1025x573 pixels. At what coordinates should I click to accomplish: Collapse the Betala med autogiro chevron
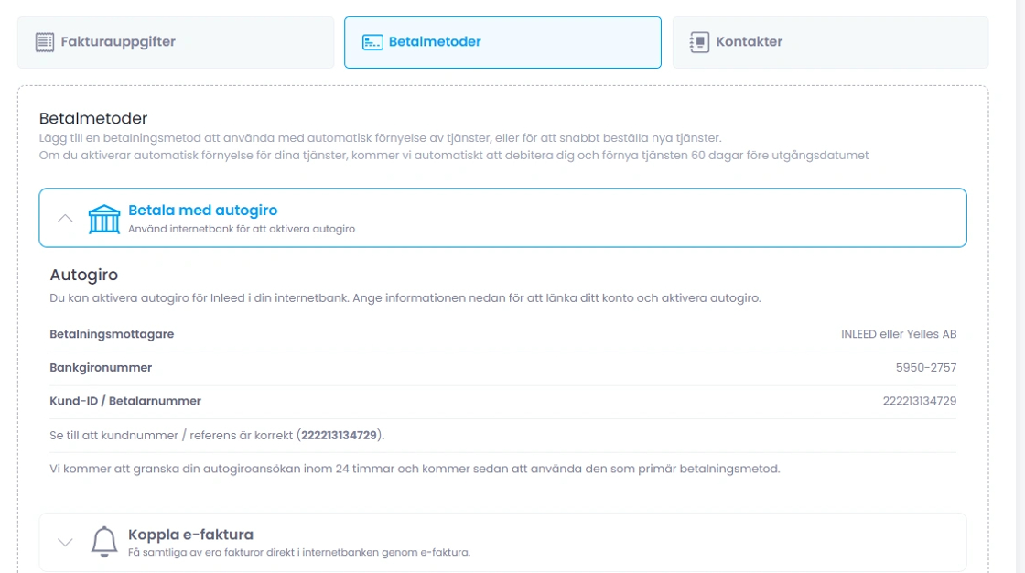(65, 219)
